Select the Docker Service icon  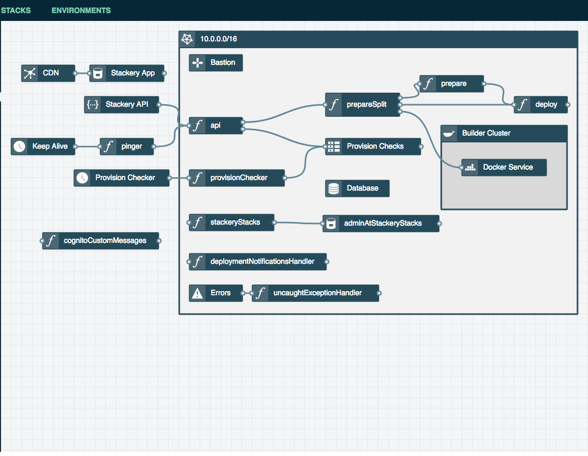470,168
